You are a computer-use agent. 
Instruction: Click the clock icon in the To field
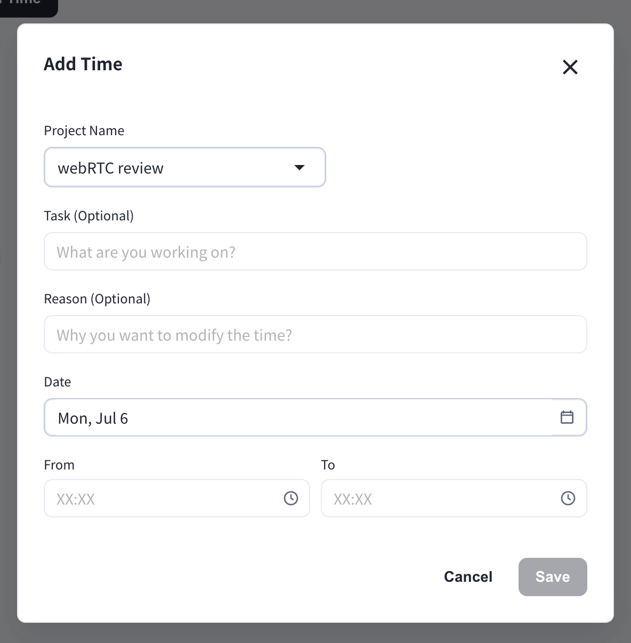point(568,498)
